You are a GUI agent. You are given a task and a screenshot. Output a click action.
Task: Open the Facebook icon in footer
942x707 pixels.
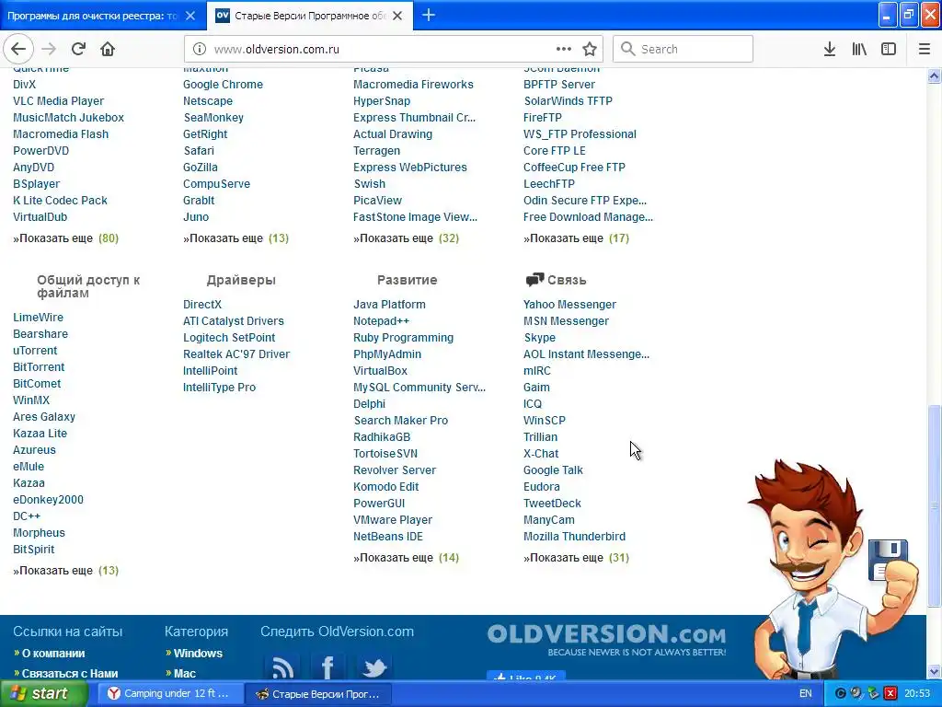[327, 666]
